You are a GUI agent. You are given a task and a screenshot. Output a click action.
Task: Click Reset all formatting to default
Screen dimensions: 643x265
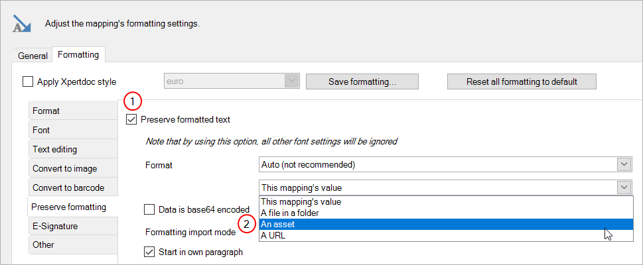coord(522,81)
